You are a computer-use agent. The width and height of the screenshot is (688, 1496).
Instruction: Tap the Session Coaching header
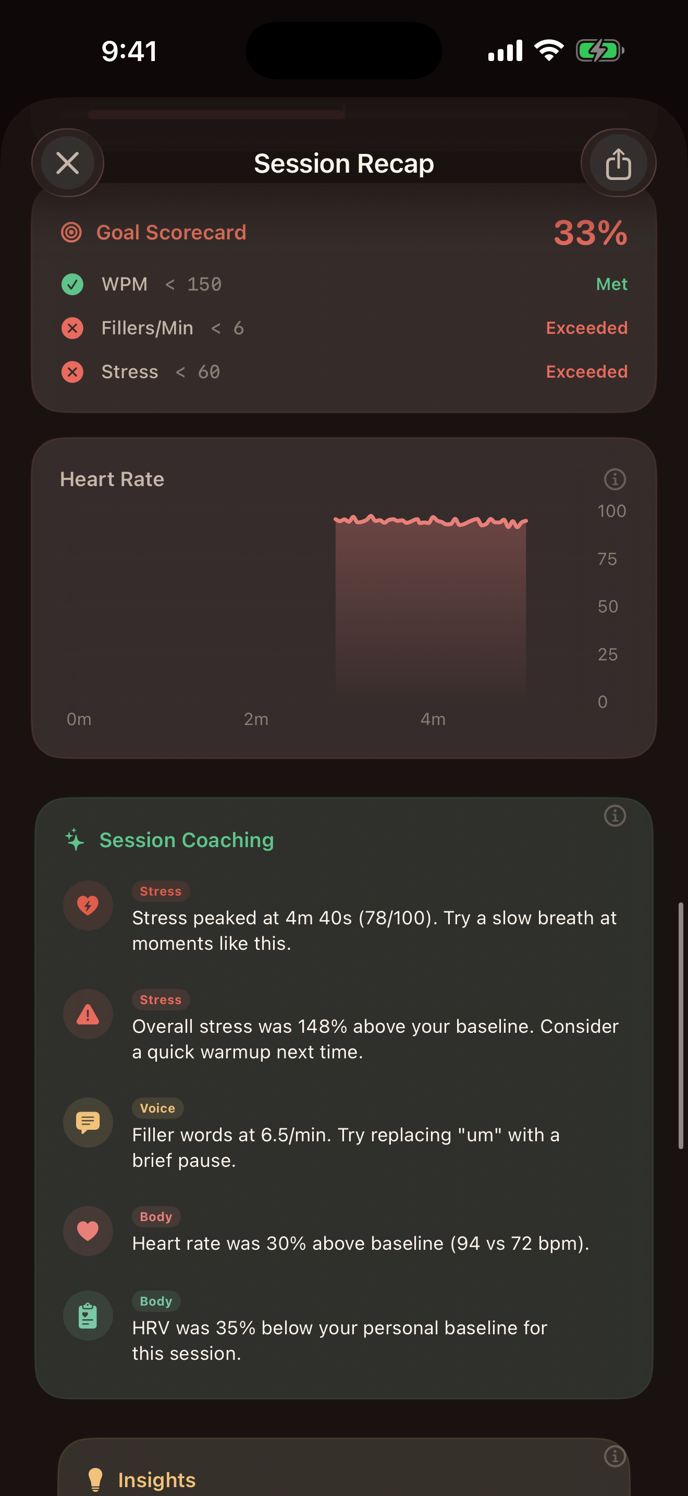(186, 840)
